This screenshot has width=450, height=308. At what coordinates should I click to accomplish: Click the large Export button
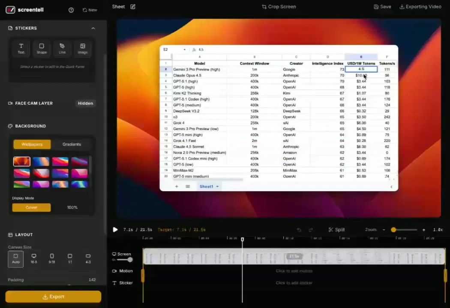pyautogui.click(x=54, y=296)
